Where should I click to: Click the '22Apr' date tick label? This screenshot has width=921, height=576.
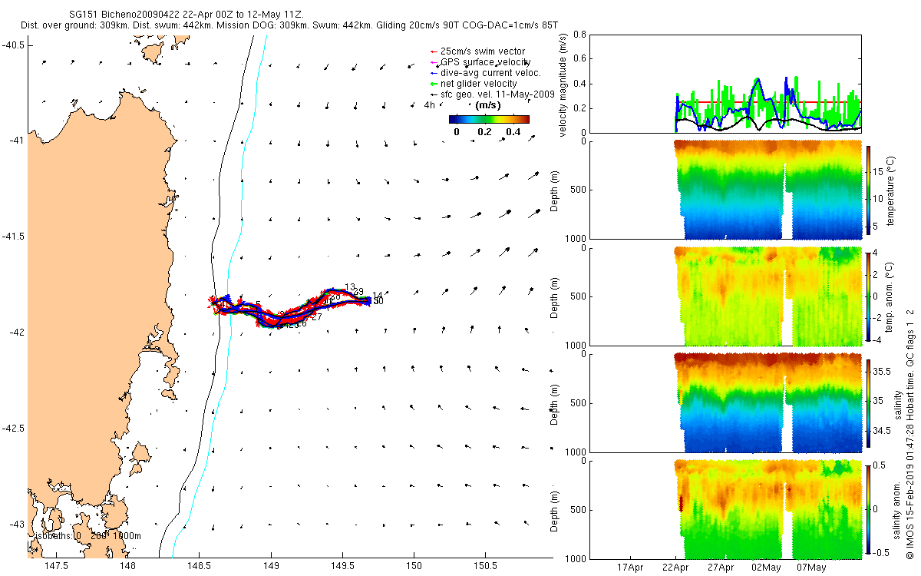[x=675, y=568]
